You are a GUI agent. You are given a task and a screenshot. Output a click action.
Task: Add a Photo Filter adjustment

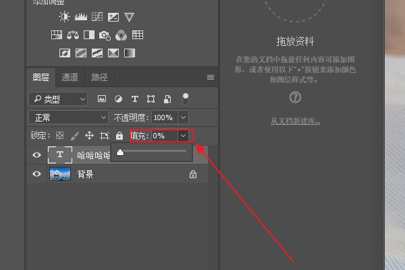pyautogui.click(x=105, y=35)
